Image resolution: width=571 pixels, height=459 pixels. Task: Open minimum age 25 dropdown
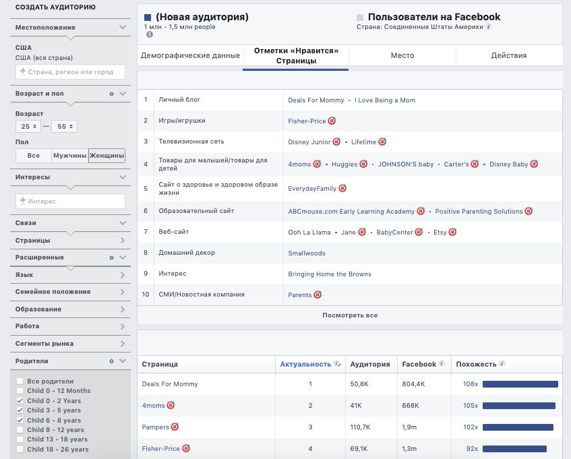(x=28, y=126)
